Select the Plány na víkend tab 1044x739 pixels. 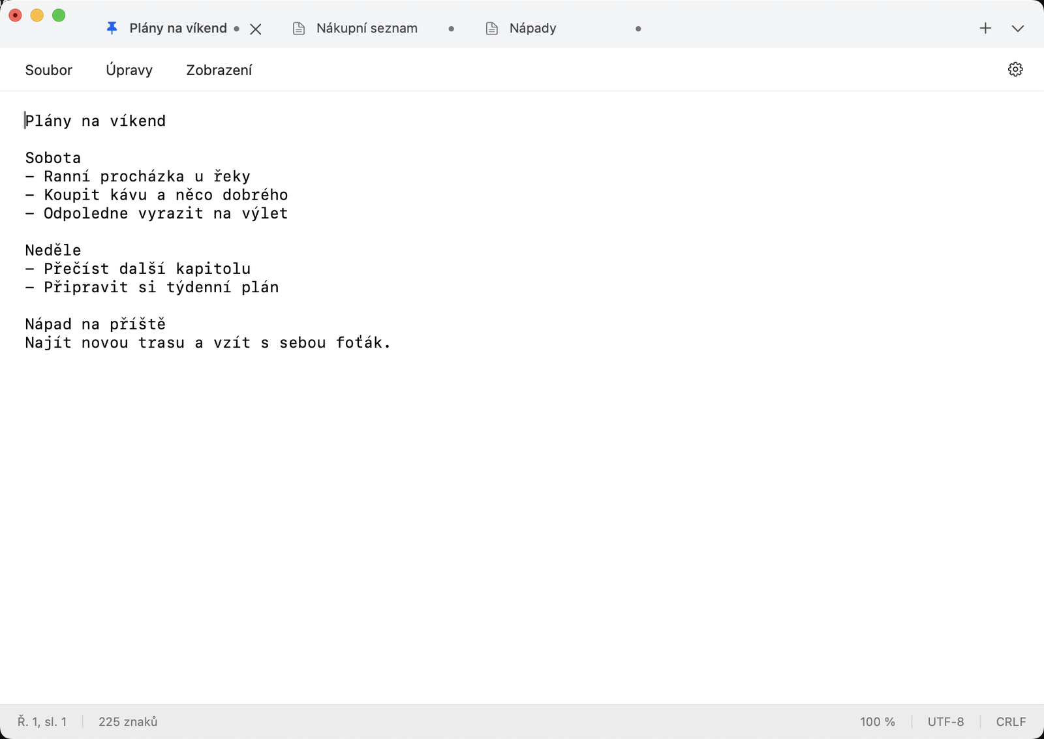(x=178, y=28)
